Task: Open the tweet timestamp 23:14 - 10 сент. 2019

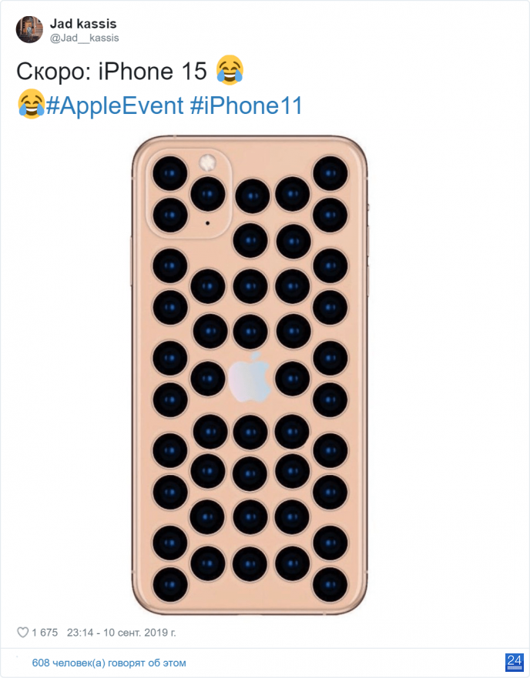Action: pyautogui.click(x=121, y=633)
